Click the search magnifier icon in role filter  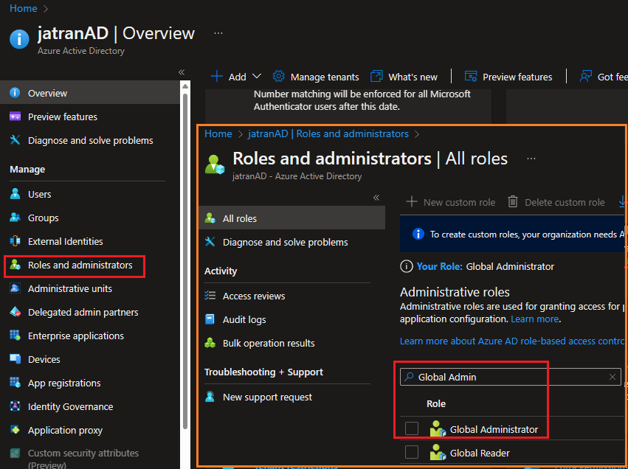(409, 377)
